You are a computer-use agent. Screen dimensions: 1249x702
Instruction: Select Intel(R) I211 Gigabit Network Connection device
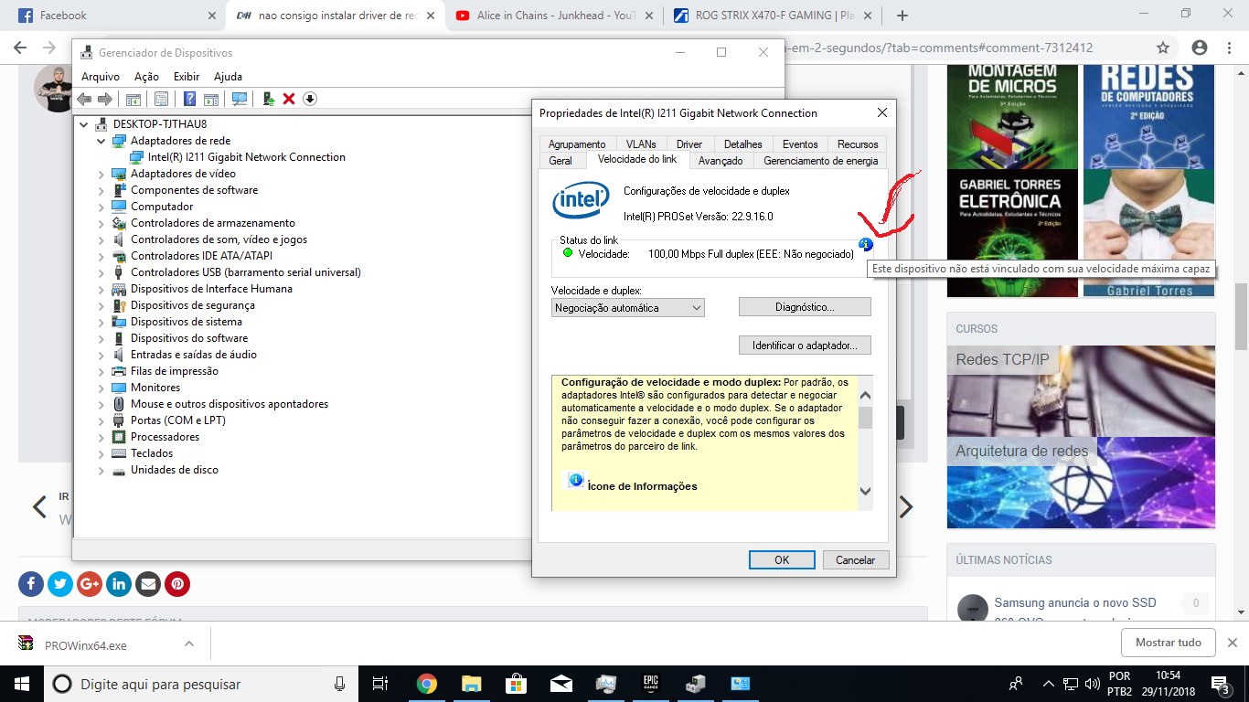click(x=247, y=157)
